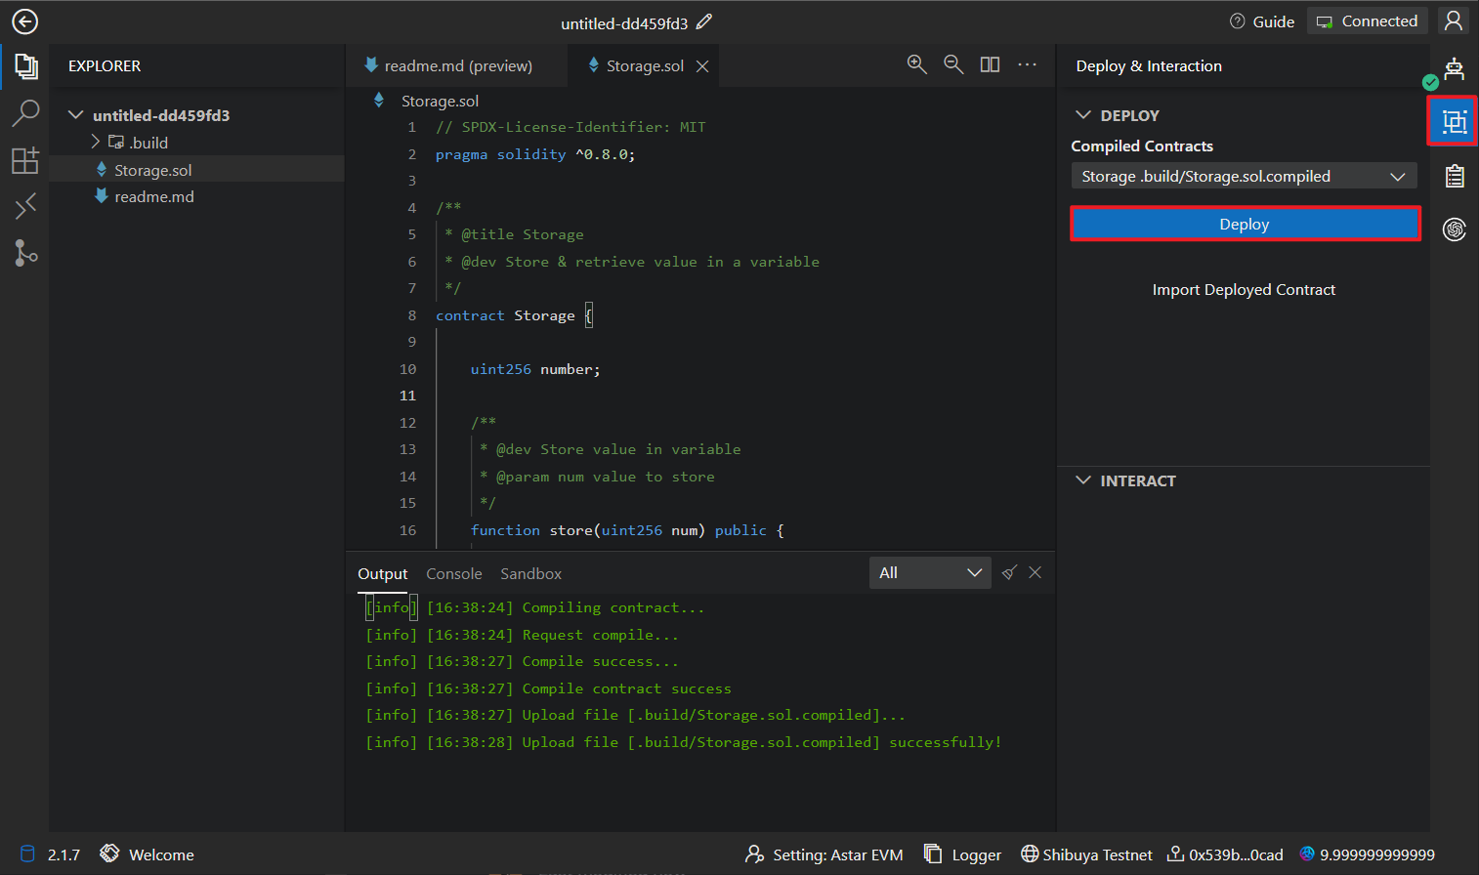Open the user account profile icon
The height and width of the screenshot is (875, 1479).
click(x=1454, y=21)
